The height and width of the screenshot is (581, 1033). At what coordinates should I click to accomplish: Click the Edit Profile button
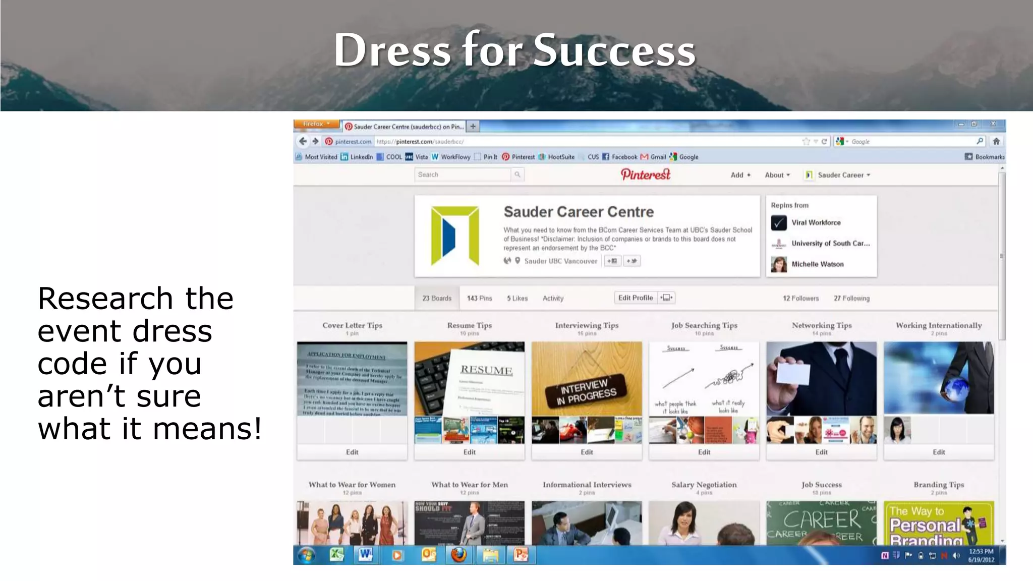click(x=636, y=298)
